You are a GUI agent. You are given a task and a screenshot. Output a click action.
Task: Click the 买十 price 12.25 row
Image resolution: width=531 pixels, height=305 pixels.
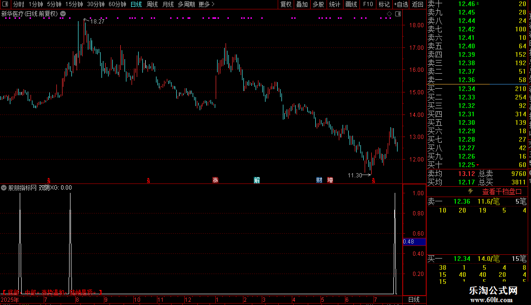click(x=477, y=165)
